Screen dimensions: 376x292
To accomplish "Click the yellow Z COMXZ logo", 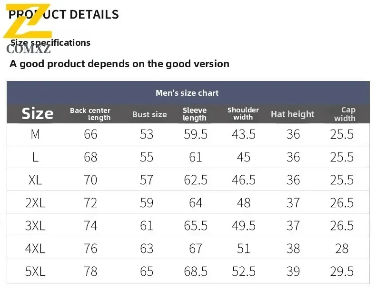I will pyautogui.click(x=29, y=29).
